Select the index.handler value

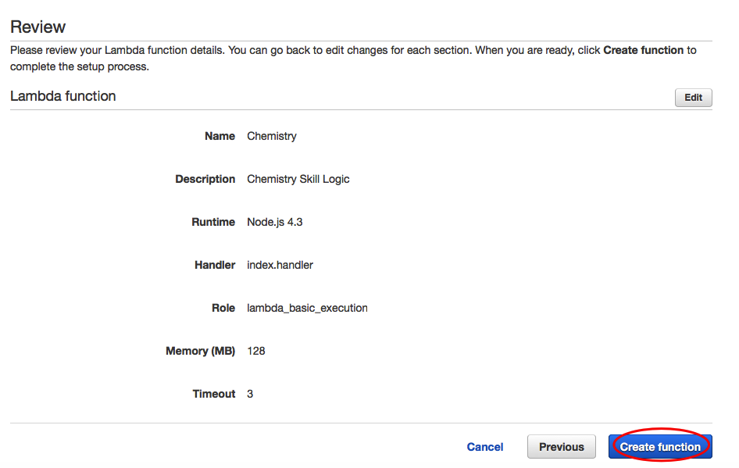tap(280, 265)
